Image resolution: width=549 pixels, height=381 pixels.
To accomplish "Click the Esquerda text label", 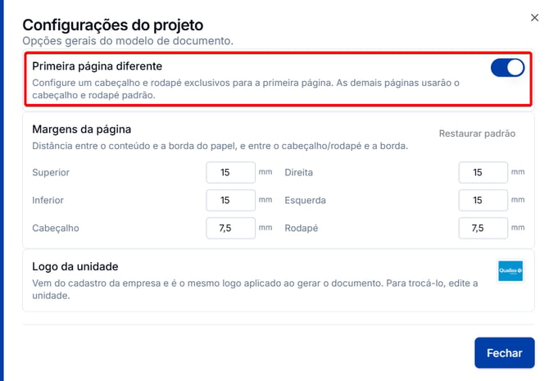I will [305, 200].
